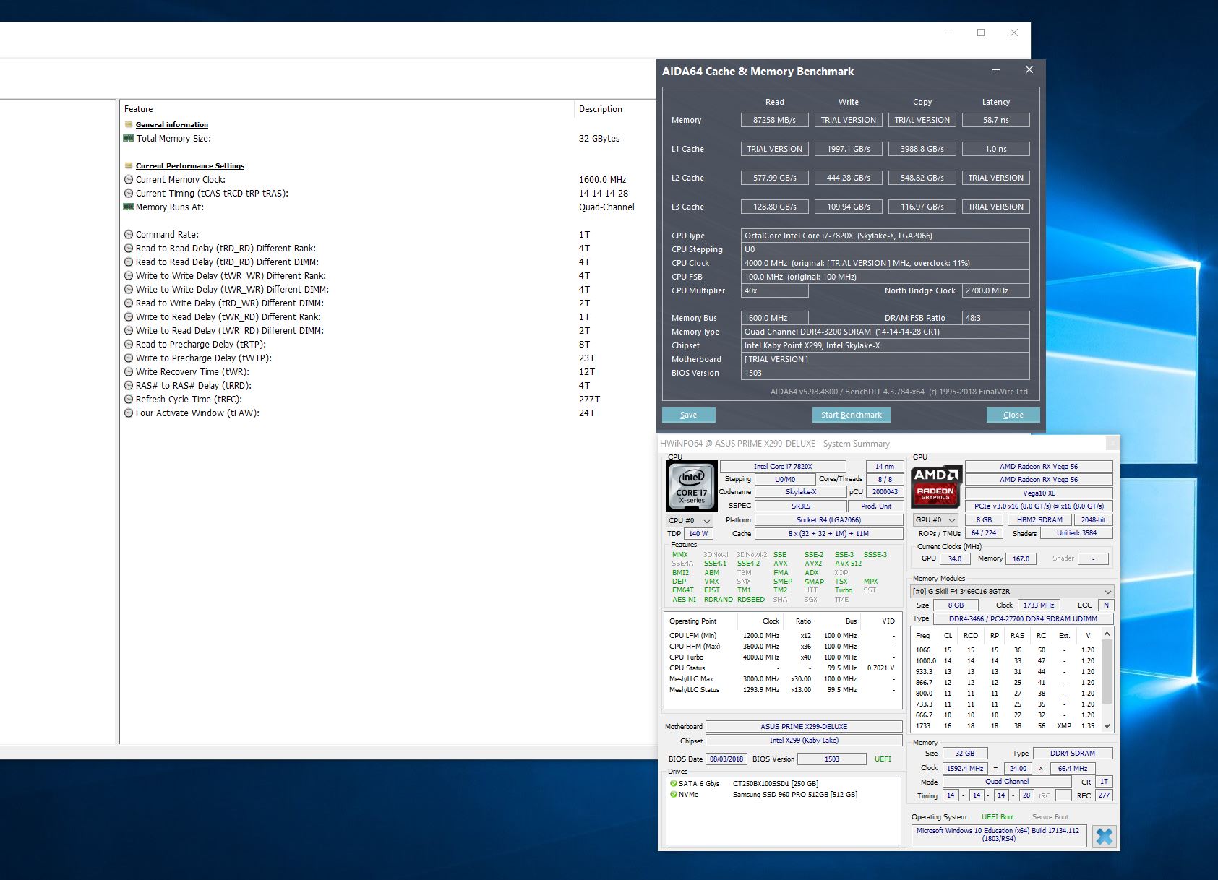Screen dimensions: 1218x880
Task: Click the memory timings table scroll-down arrow
Action: click(x=1107, y=725)
